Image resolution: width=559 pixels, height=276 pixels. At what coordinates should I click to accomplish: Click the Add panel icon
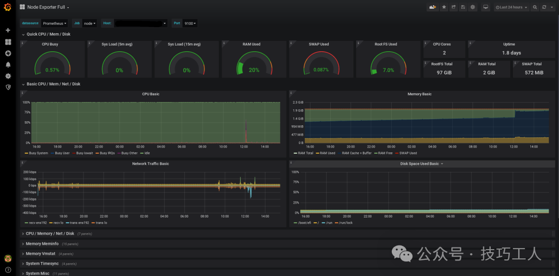432,7
